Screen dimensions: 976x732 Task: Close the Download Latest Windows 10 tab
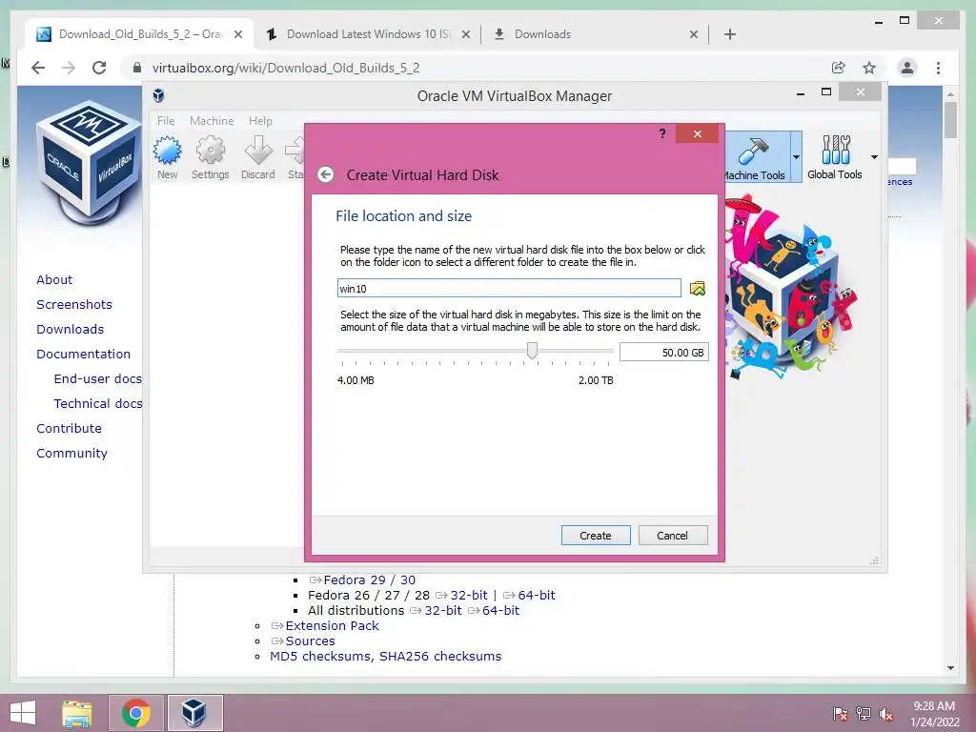coord(465,35)
